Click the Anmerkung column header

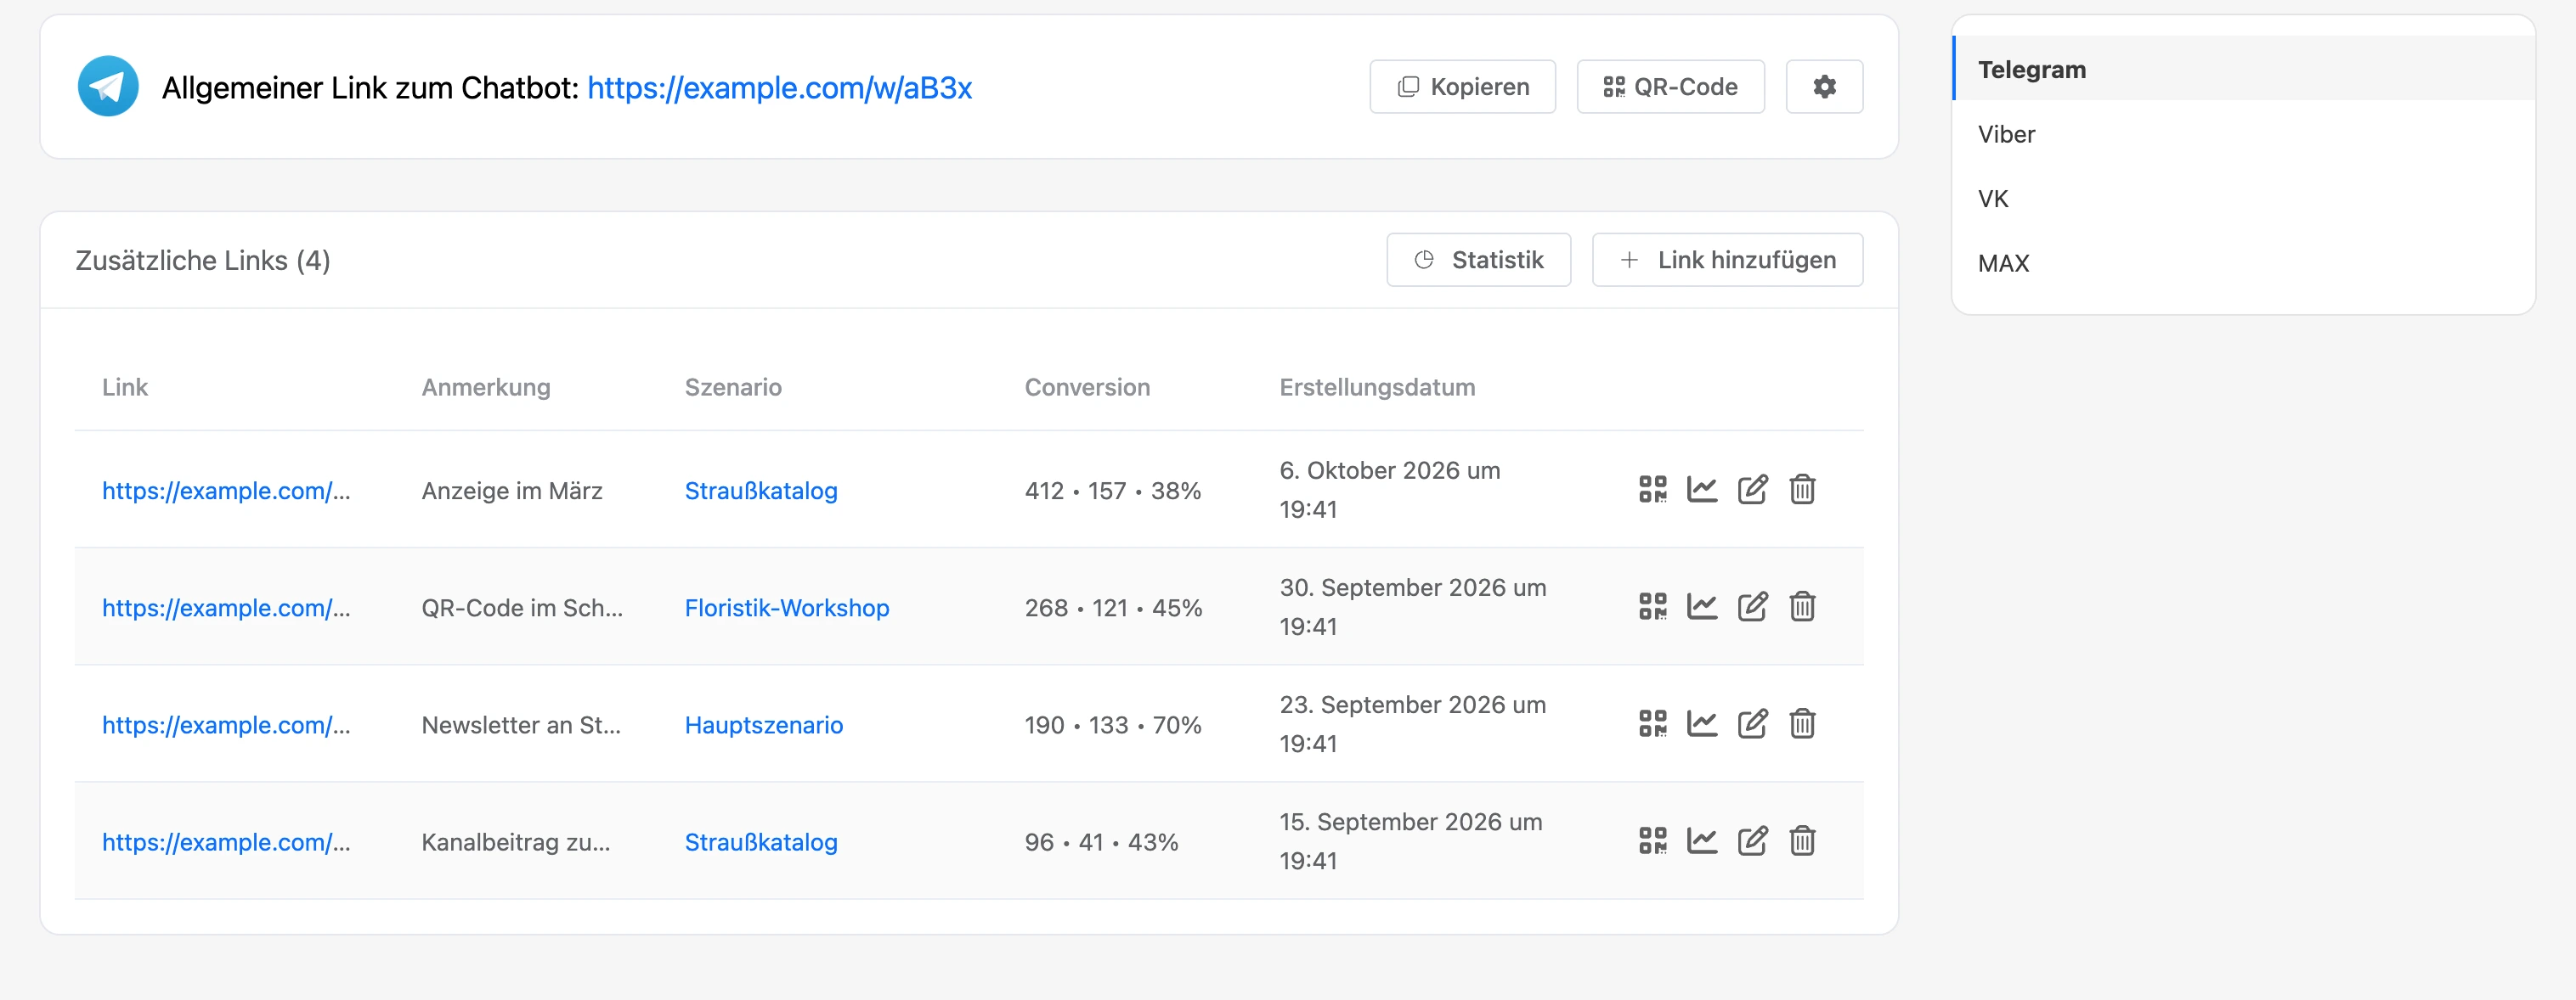tap(486, 386)
